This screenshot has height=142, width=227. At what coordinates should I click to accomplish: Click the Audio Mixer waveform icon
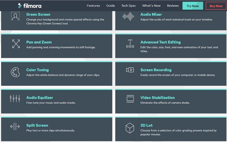(128, 16)
